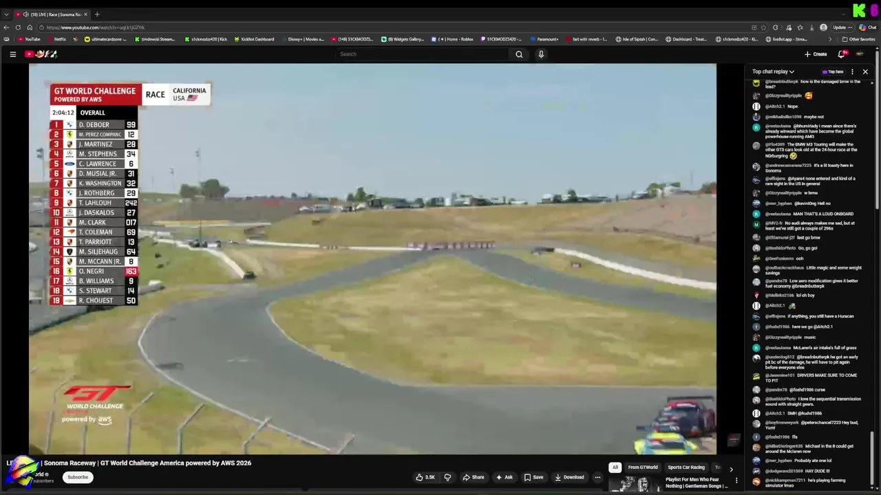Open the YouTube hamburger guide menu
The height and width of the screenshot is (495, 881).
tap(12, 54)
